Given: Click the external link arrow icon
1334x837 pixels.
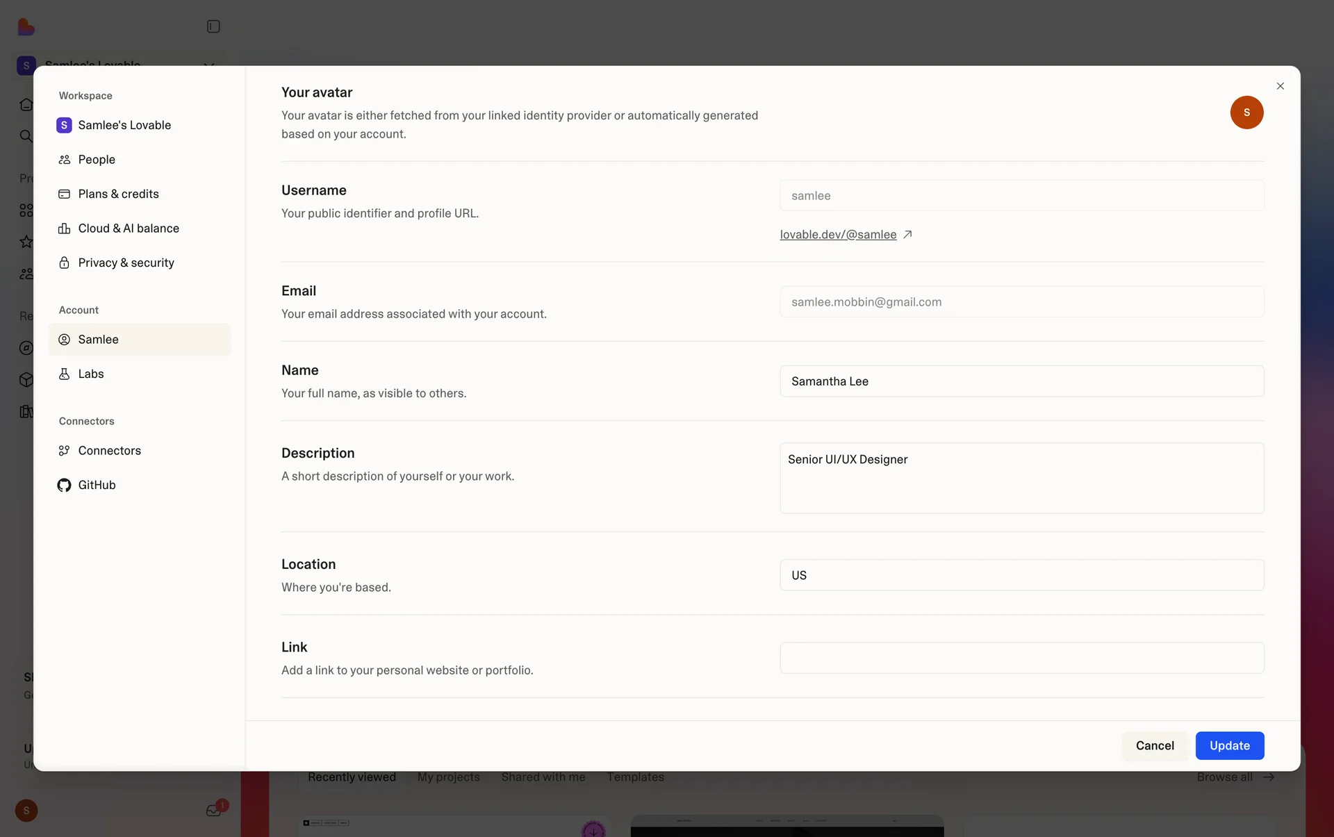Looking at the screenshot, I should tap(907, 235).
